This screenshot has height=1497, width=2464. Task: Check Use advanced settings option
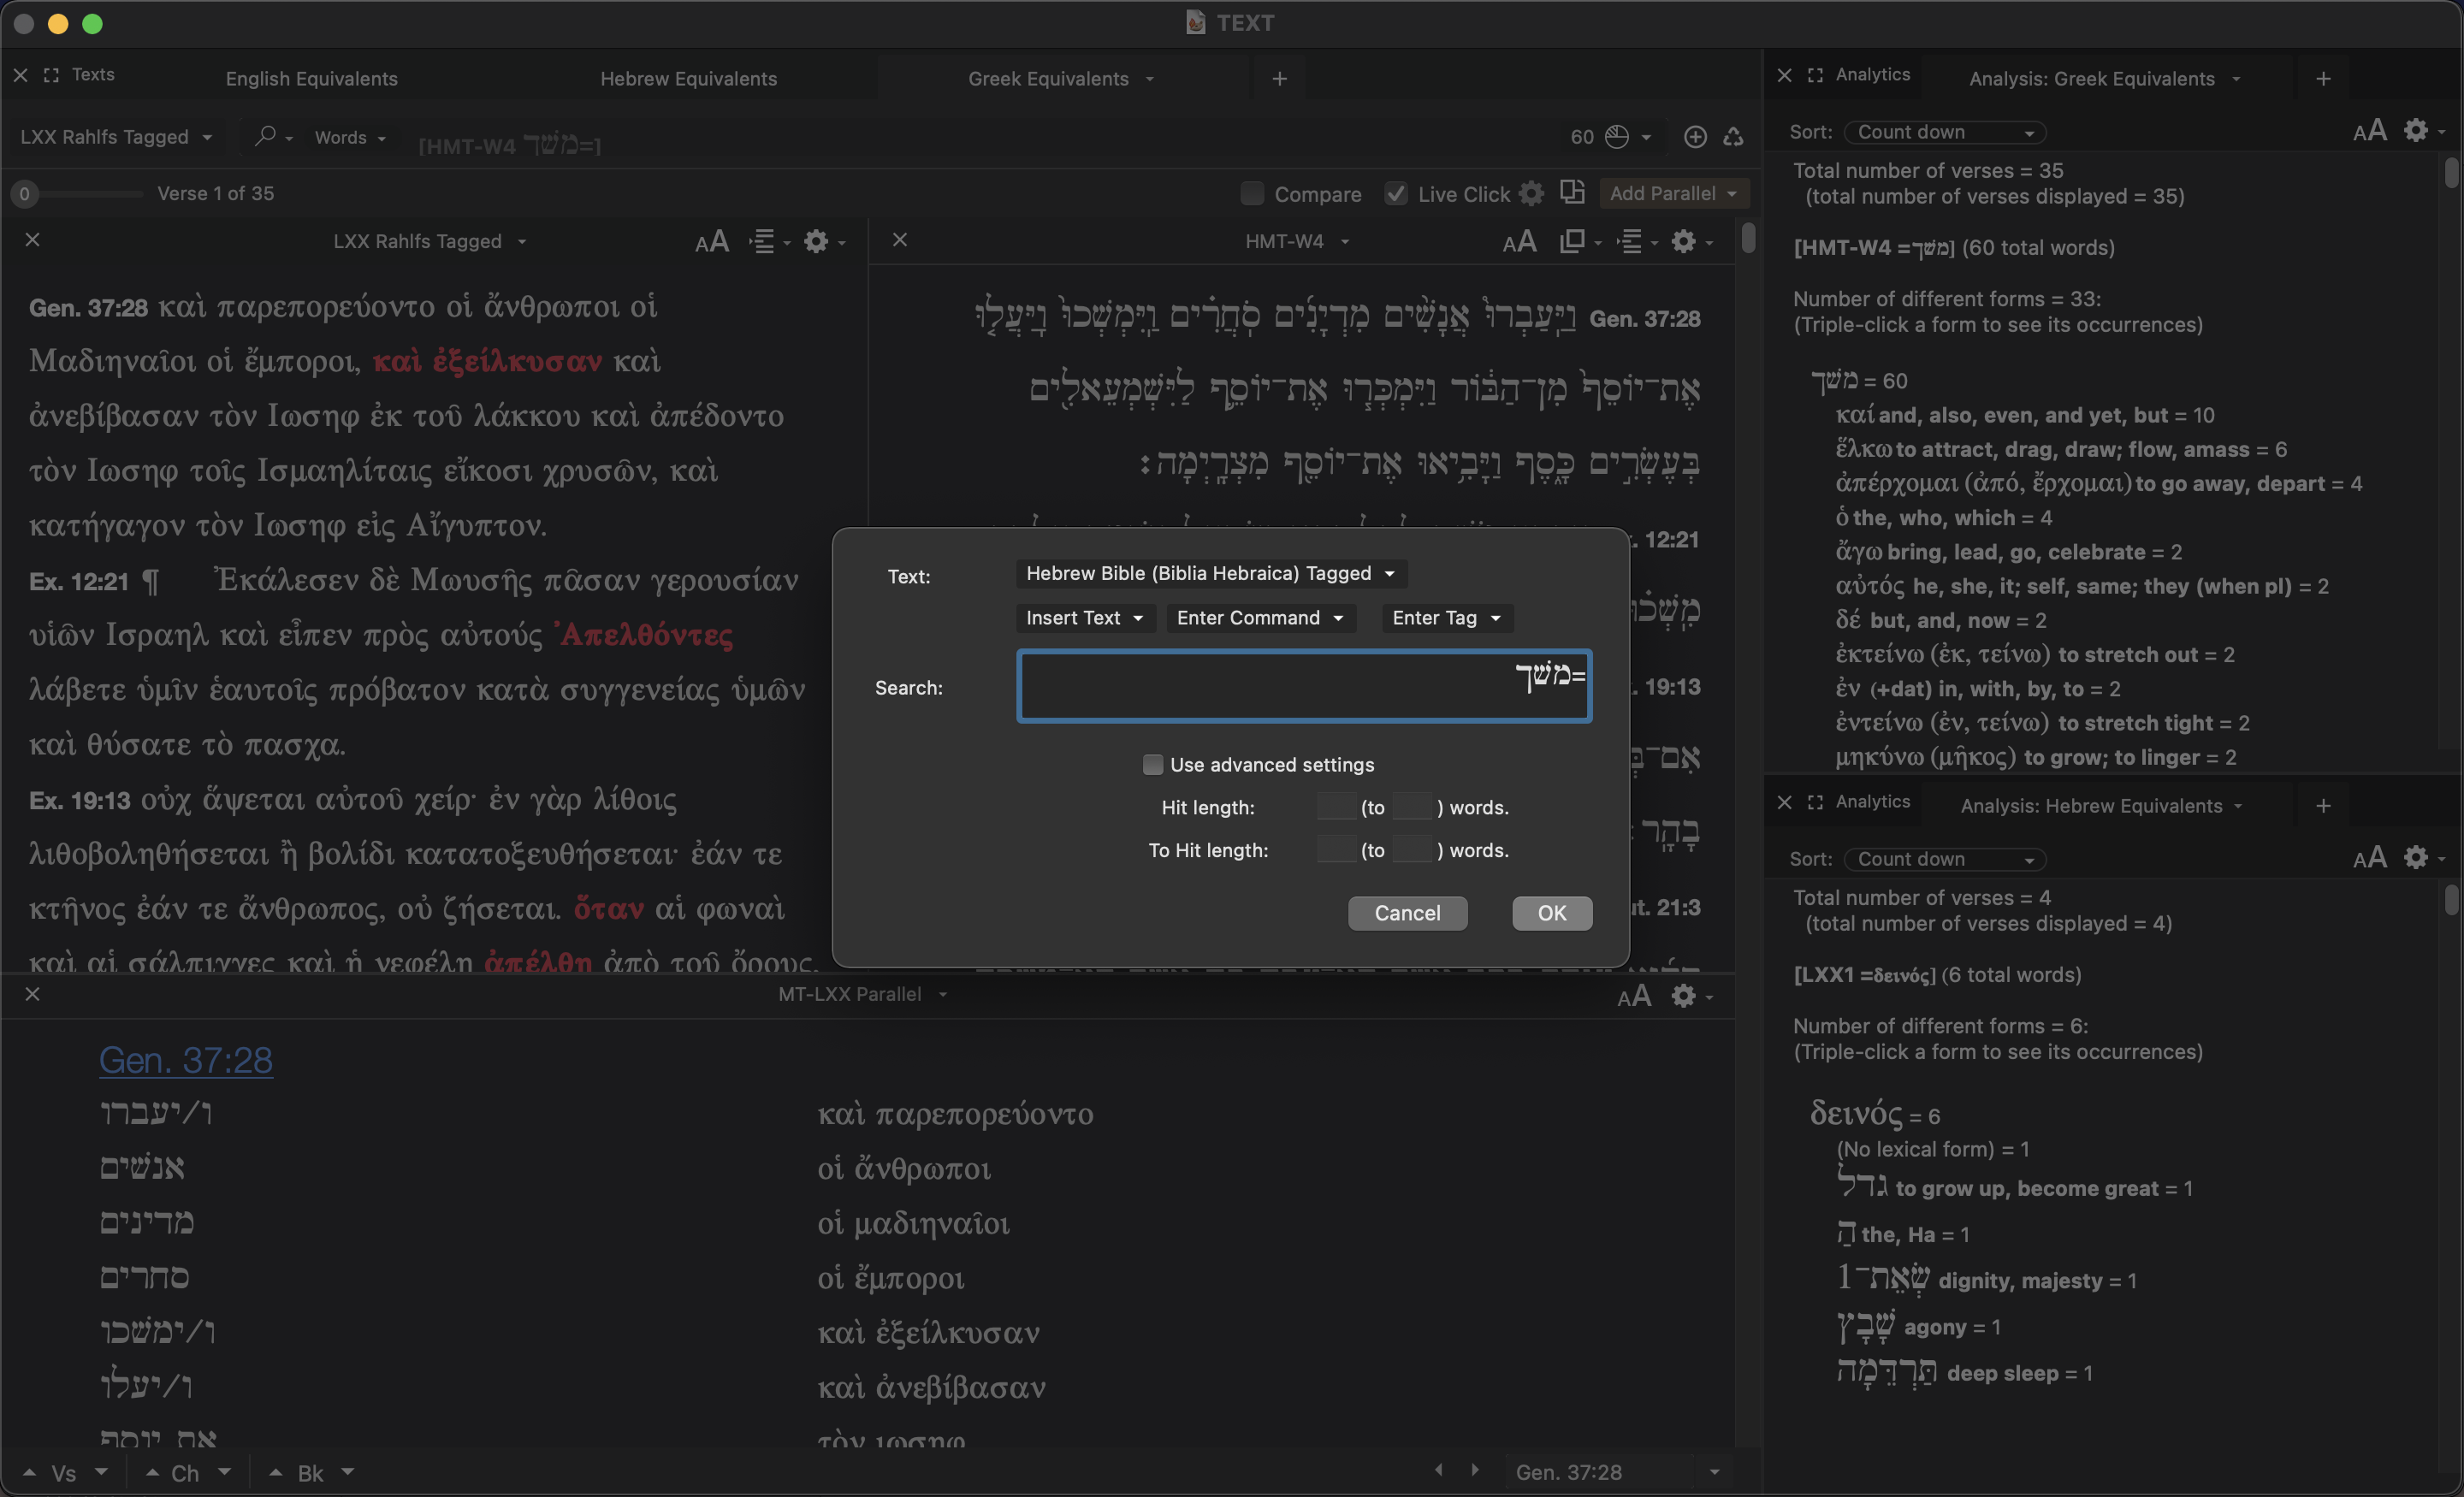1153,764
